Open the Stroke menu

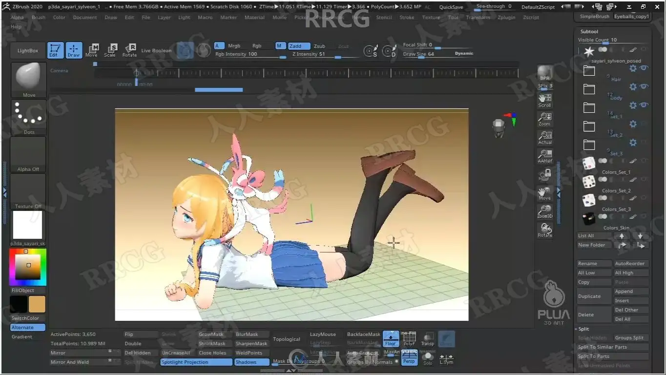tap(407, 17)
